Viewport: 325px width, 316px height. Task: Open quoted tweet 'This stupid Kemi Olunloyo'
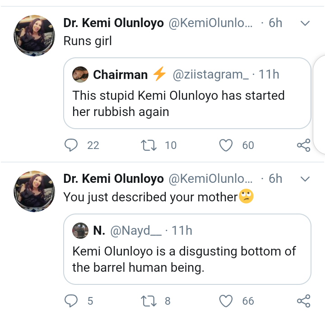(187, 103)
